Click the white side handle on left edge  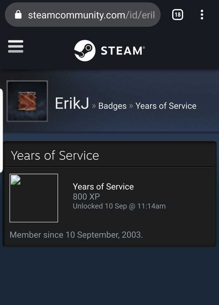click(1, 131)
